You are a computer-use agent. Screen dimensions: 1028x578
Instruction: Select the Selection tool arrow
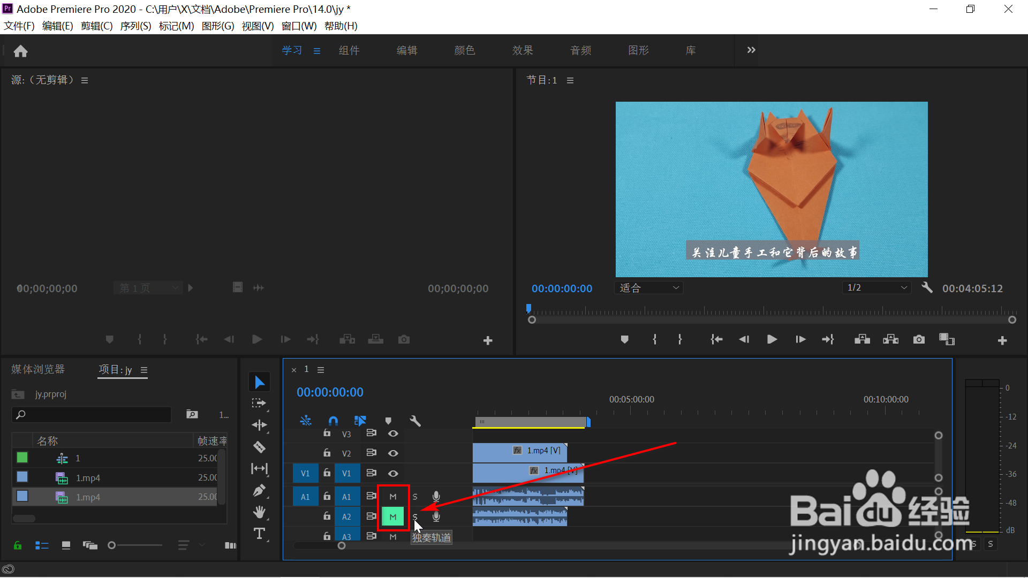click(x=260, y=382)
